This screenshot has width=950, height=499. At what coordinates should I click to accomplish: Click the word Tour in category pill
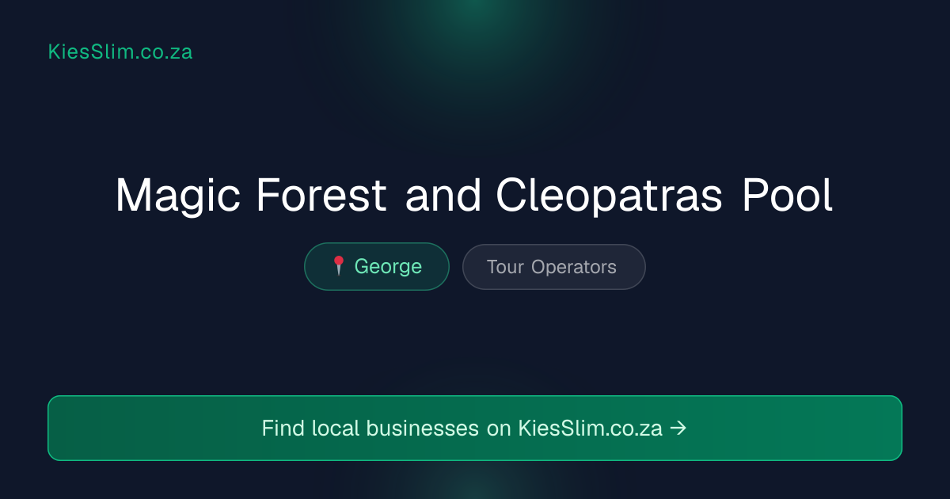505,267
